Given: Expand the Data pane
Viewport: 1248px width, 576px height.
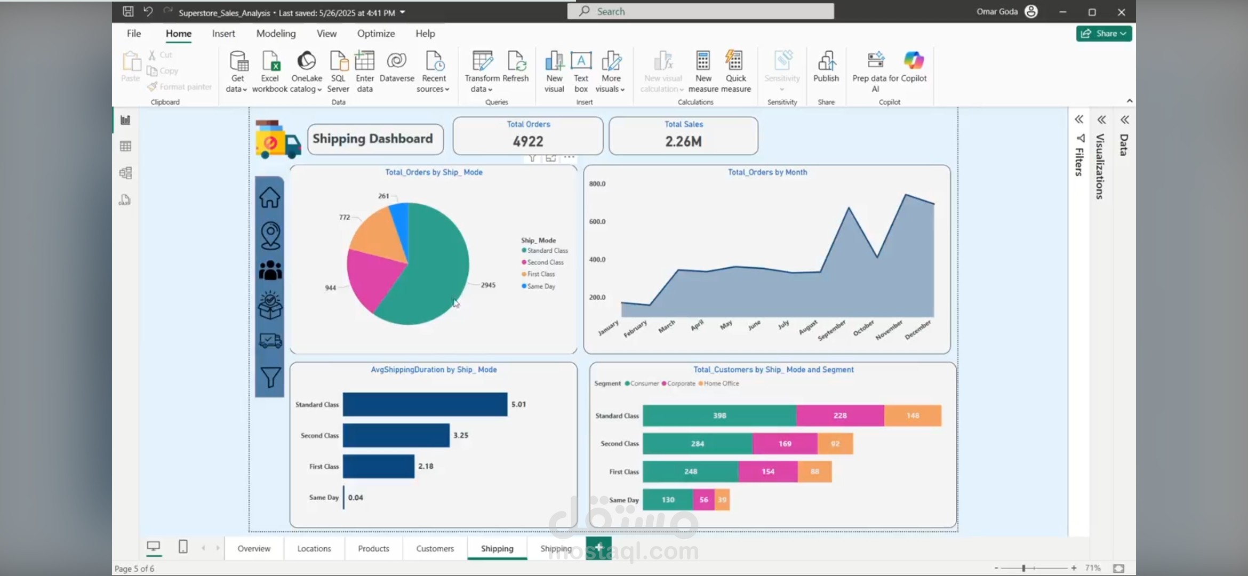Looking at the screenshot, I should [x=1125, y=119].
